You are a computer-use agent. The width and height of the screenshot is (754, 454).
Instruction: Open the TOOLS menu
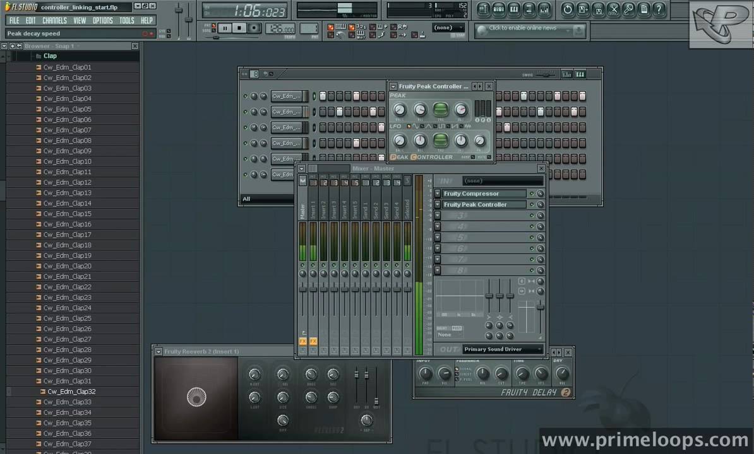[x=126, y=21]
